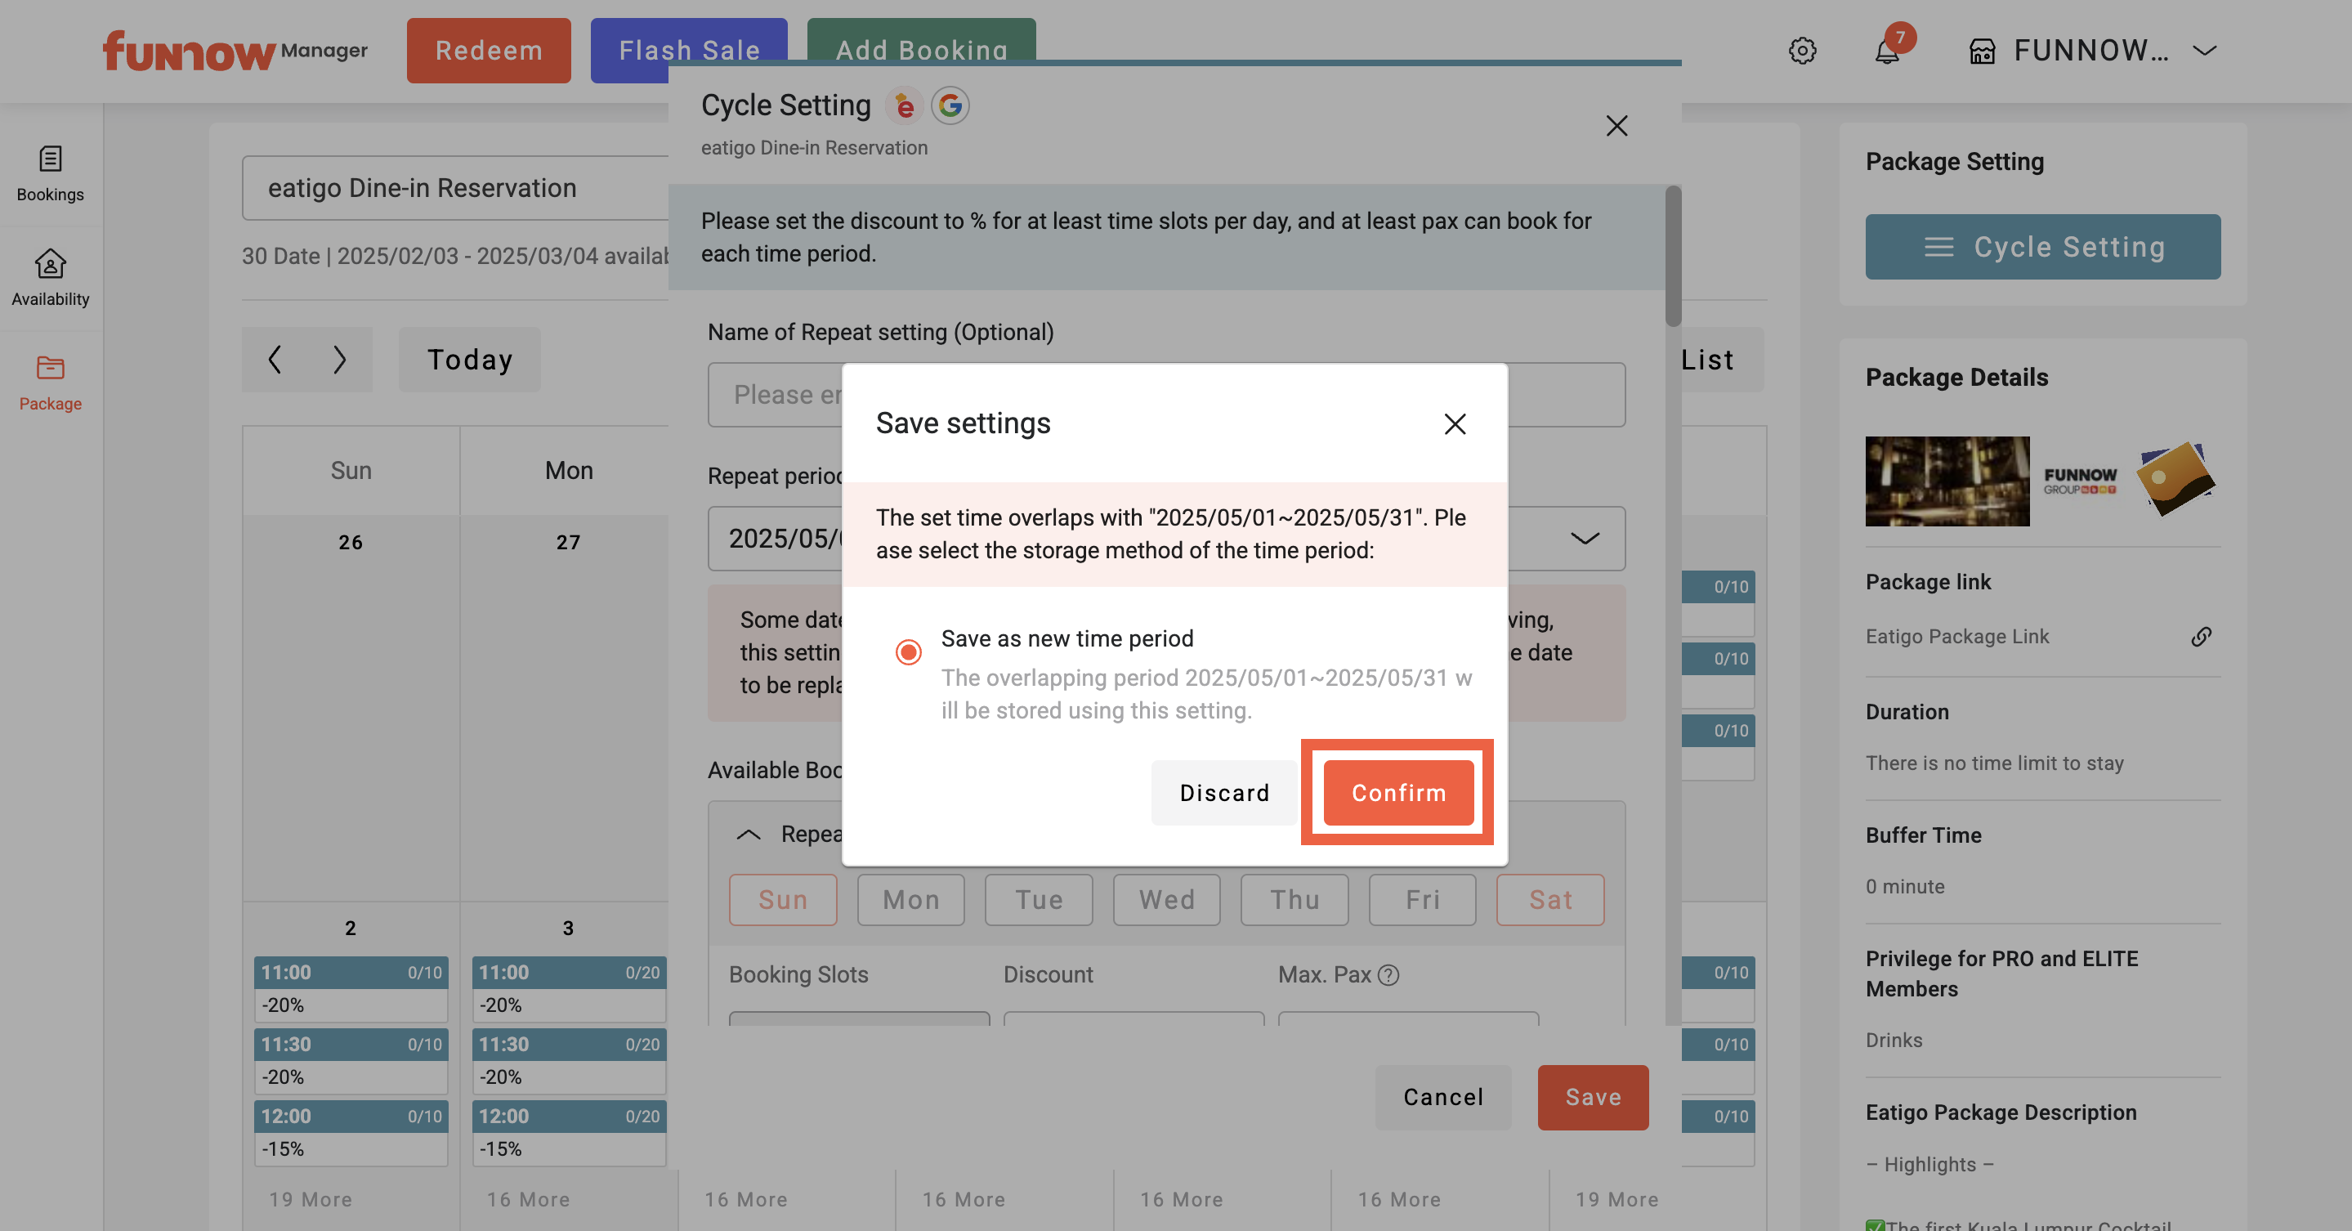2352x1231 pixels.
Task: Click Confirm in Save settings dialog
Action: 1397,793
